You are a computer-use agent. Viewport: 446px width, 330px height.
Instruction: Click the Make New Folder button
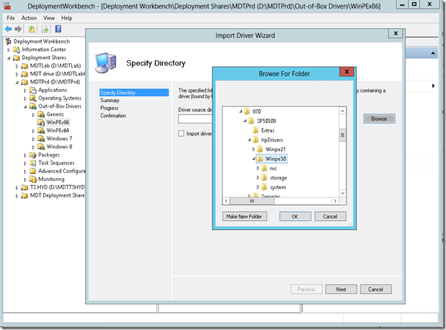click(x=245, y=216)
